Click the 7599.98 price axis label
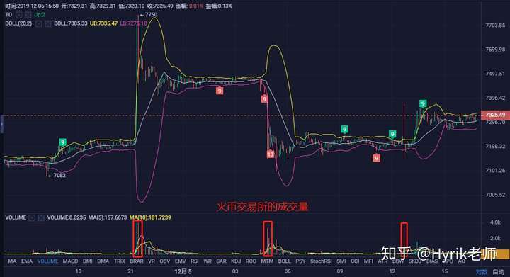This screenshot has height=277, width=510. tap(495, 50)
